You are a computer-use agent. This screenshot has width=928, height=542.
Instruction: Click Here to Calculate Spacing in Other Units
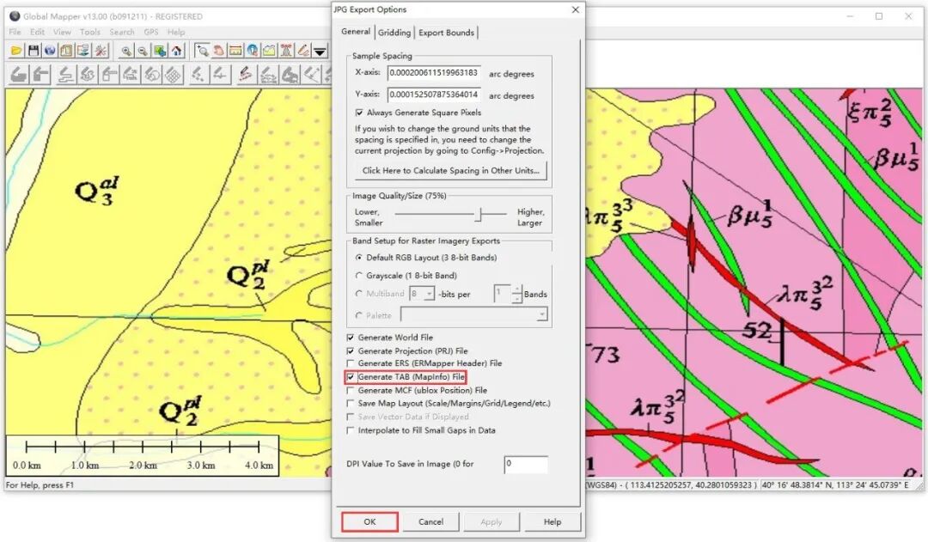click(451, 170)
